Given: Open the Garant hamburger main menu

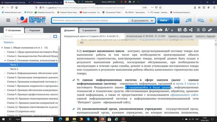Looking at the screenshot, I should [x=8, y=20].
